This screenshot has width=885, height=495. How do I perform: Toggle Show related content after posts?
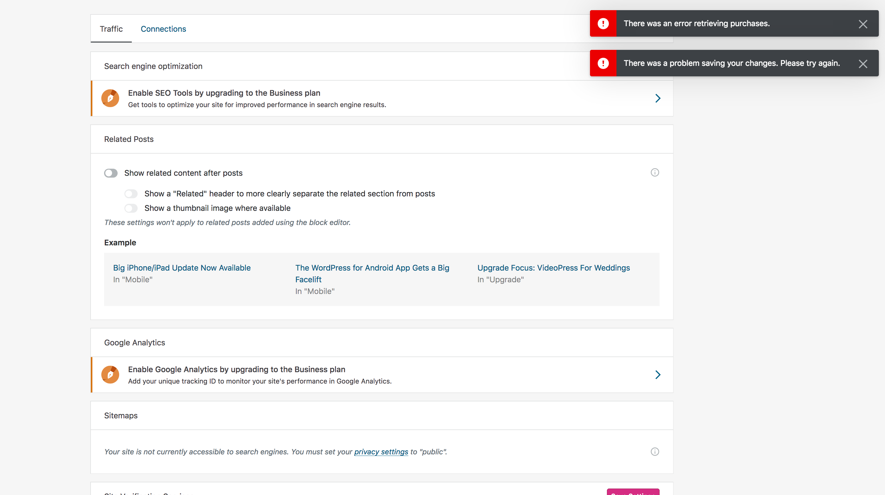pyautogui.click(x=111, y=173)
